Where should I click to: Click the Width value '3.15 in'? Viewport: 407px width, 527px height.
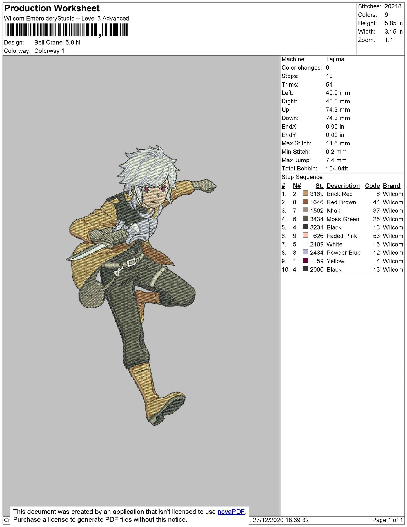[393, 32]
